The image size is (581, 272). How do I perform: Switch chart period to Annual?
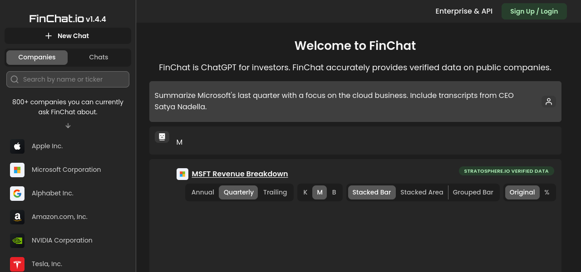click(x=202, y=192)
